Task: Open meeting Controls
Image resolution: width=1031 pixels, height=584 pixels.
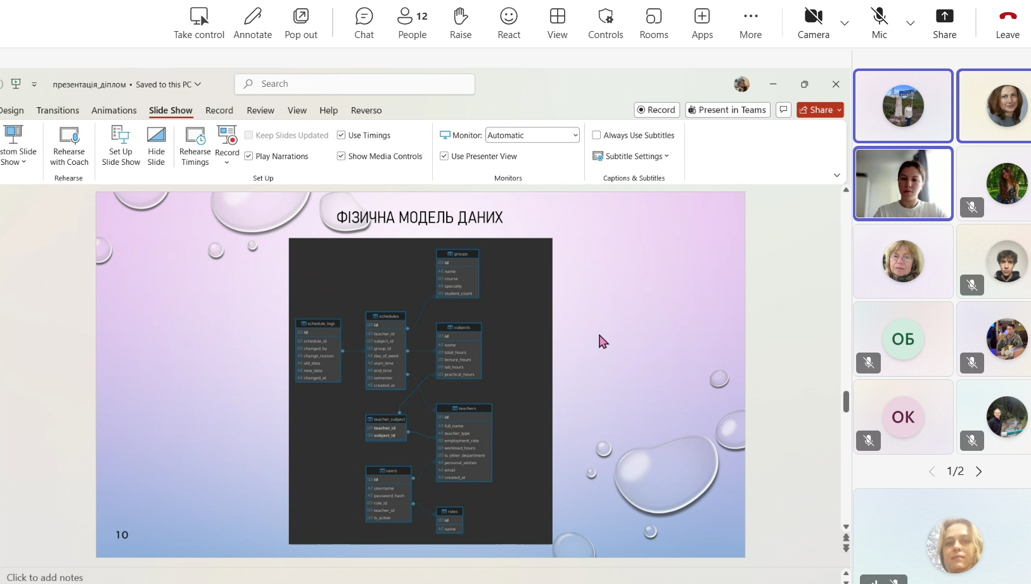Action: tap(606, 23)
